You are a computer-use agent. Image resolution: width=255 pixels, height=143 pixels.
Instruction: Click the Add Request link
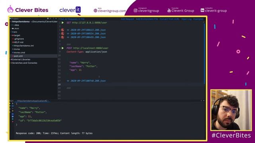pyautogui.click(x=127, y=19)
